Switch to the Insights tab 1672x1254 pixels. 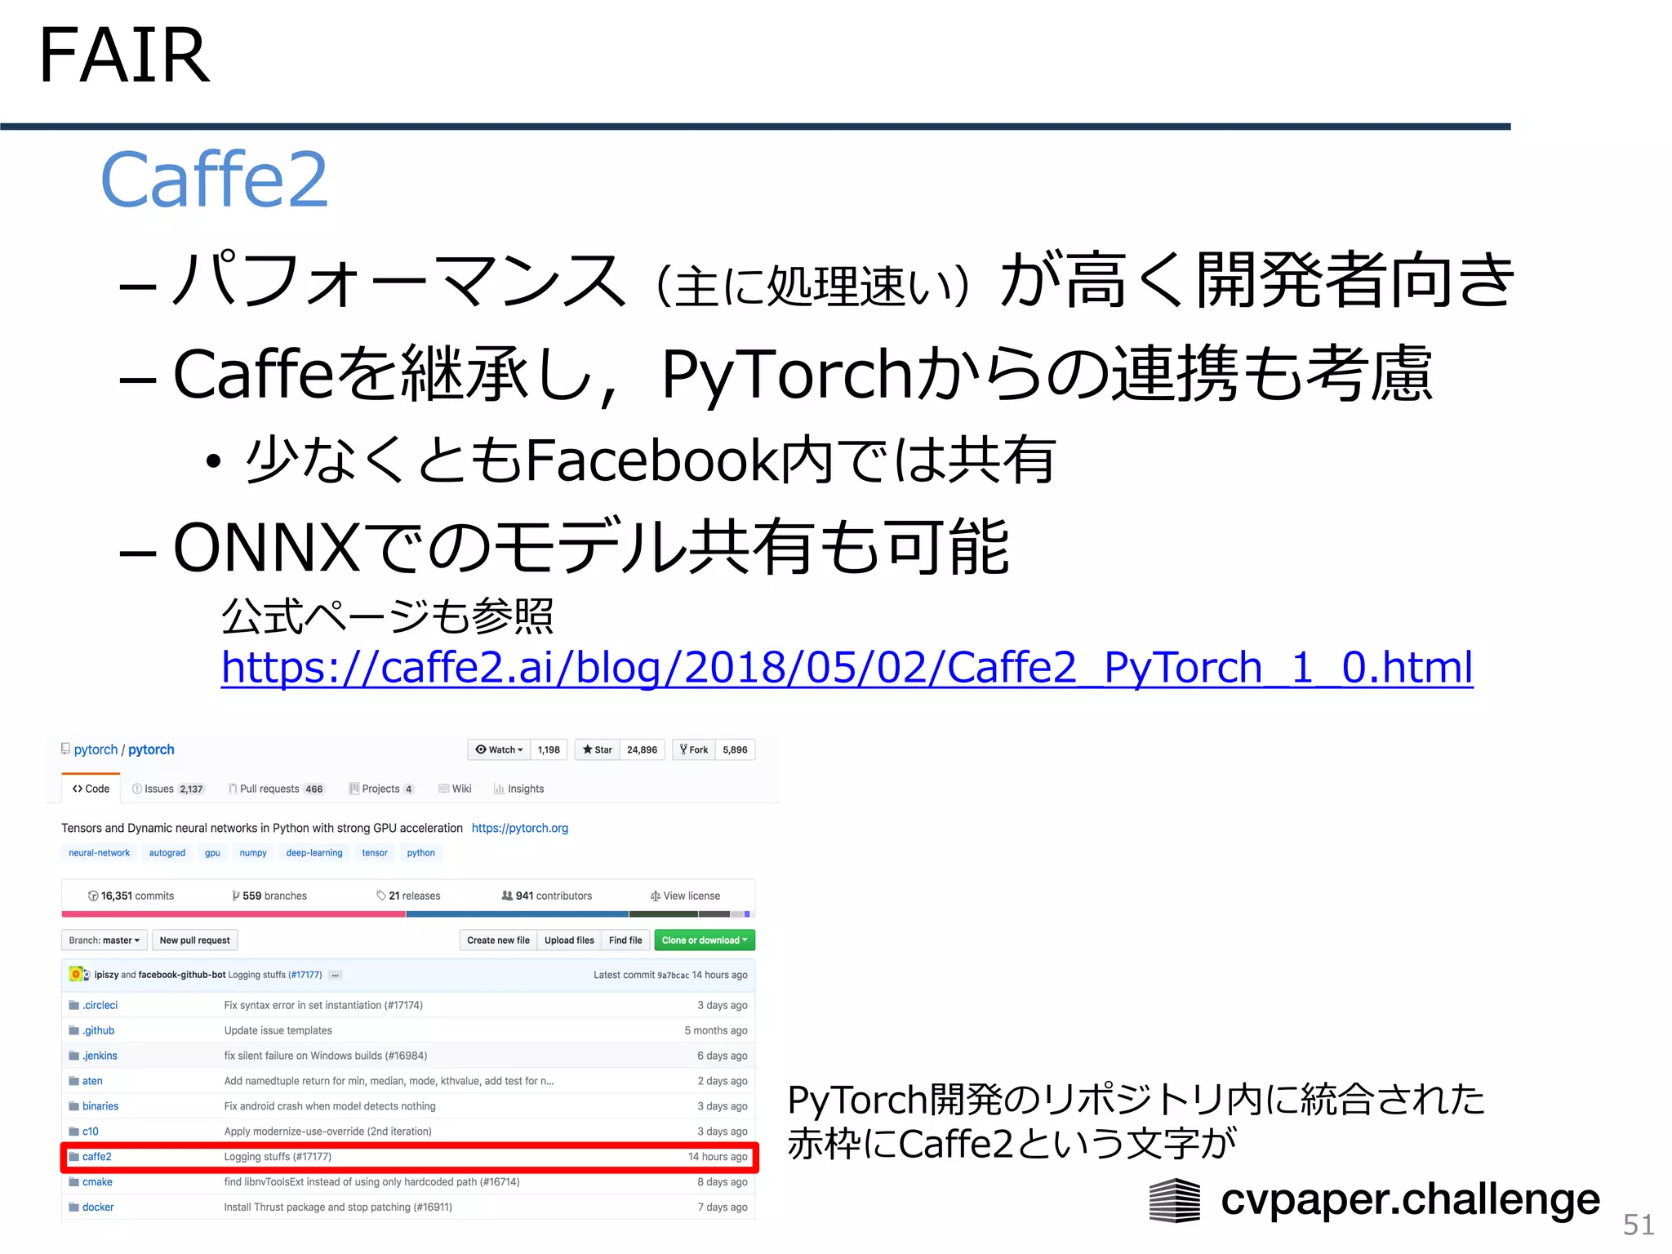(518, 789)
